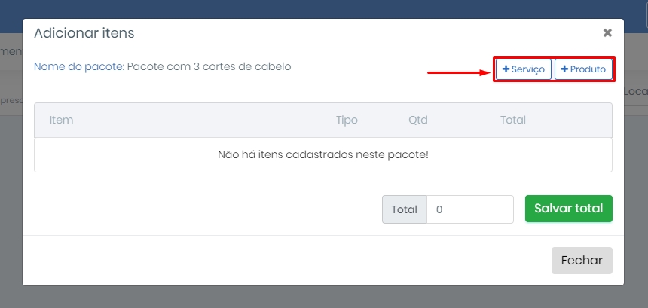Screen dimensions: 648x308
Task: Click the package name 'Pacote com 3 cortes de cabelo'
Action: 209,66
